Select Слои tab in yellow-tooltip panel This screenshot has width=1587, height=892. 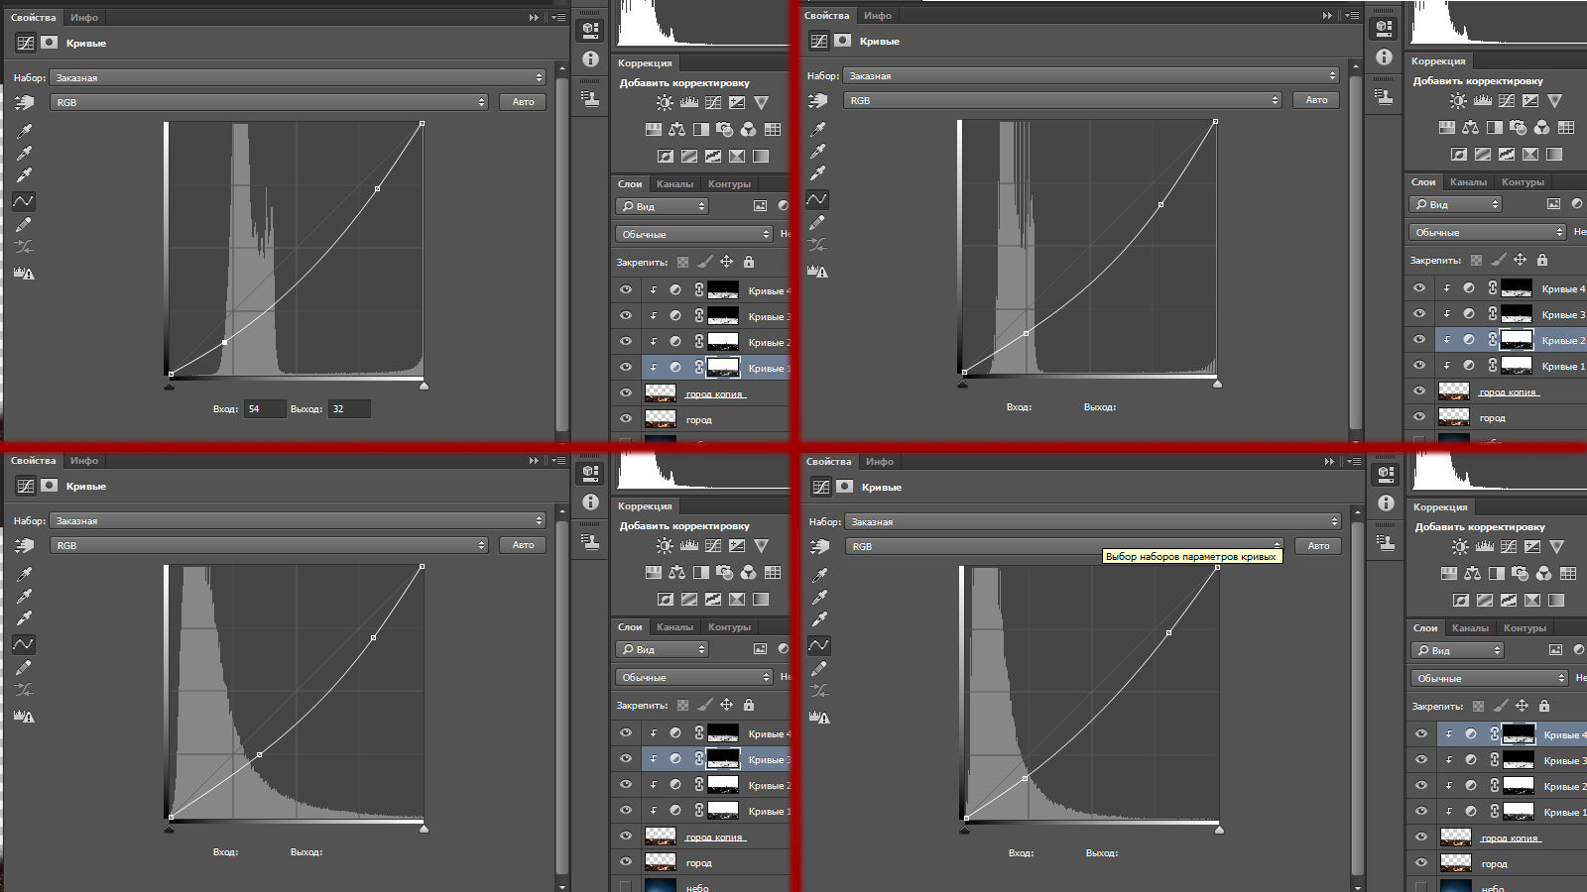pyautogui.click(x=1425, y=627)
